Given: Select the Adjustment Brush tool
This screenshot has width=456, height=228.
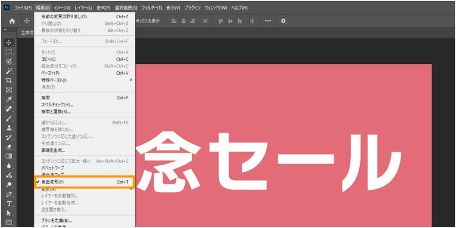Looking at the screenshot, I should pos(9,175).
